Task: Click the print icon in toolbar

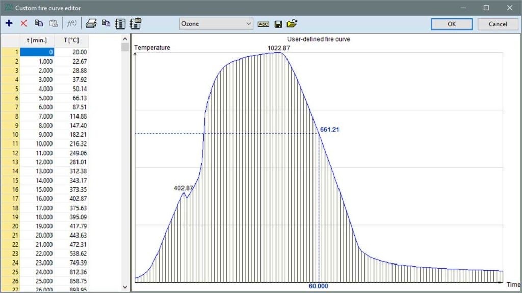Action: pos(91,23)
